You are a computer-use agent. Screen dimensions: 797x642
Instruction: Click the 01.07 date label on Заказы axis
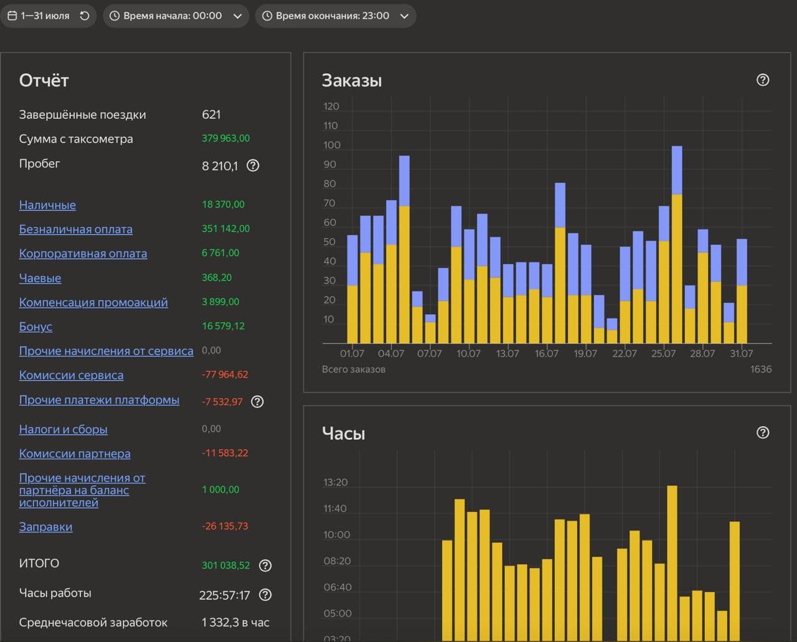point(352,353)
